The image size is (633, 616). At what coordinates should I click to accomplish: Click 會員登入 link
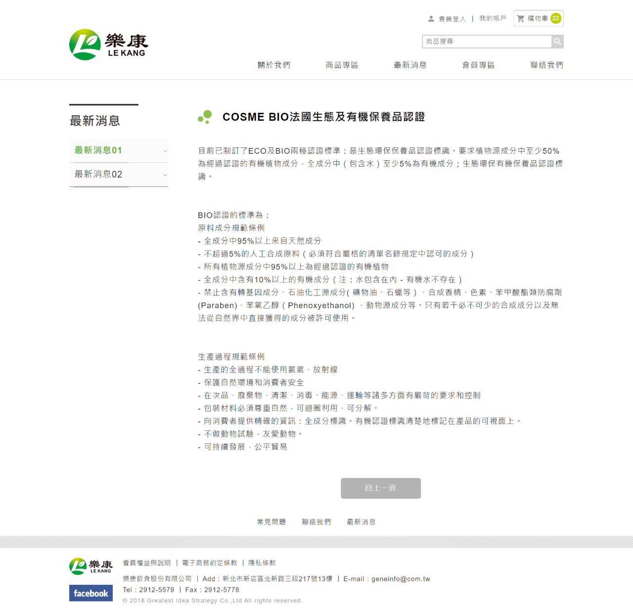tap(452, 19)
